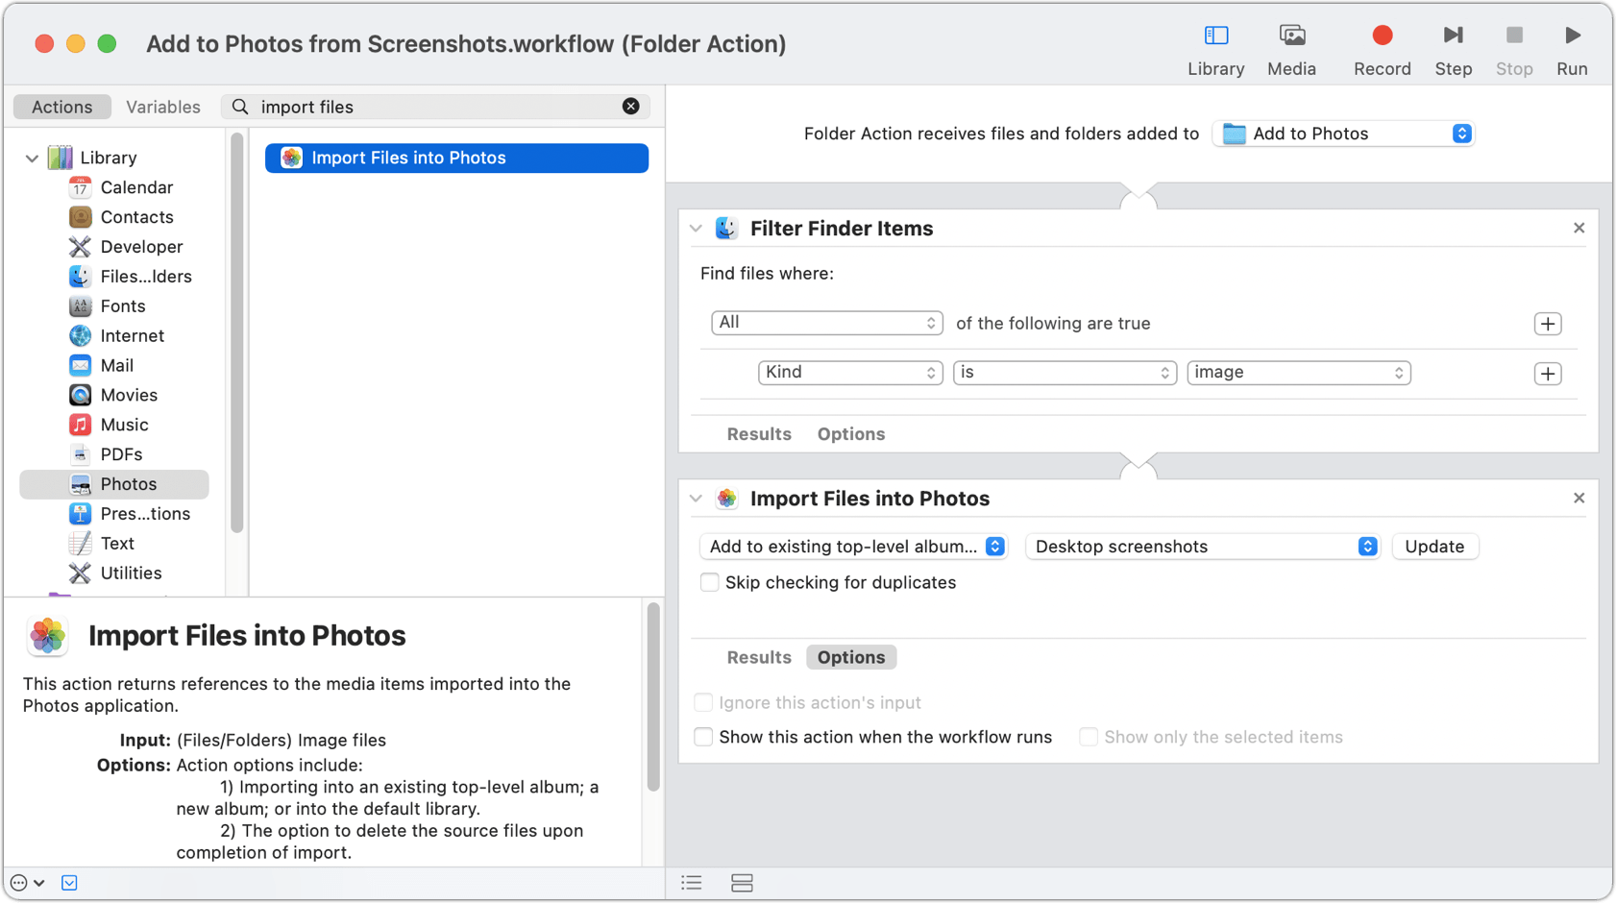Viewport: 1616px width, 903px height.
Task: Open Options for Filter Finder Items
Action: [850, 433]
